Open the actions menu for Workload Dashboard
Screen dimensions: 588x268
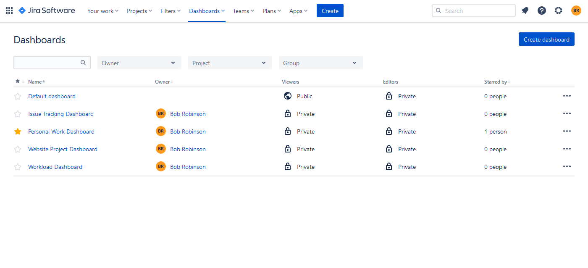click(567, 166)
